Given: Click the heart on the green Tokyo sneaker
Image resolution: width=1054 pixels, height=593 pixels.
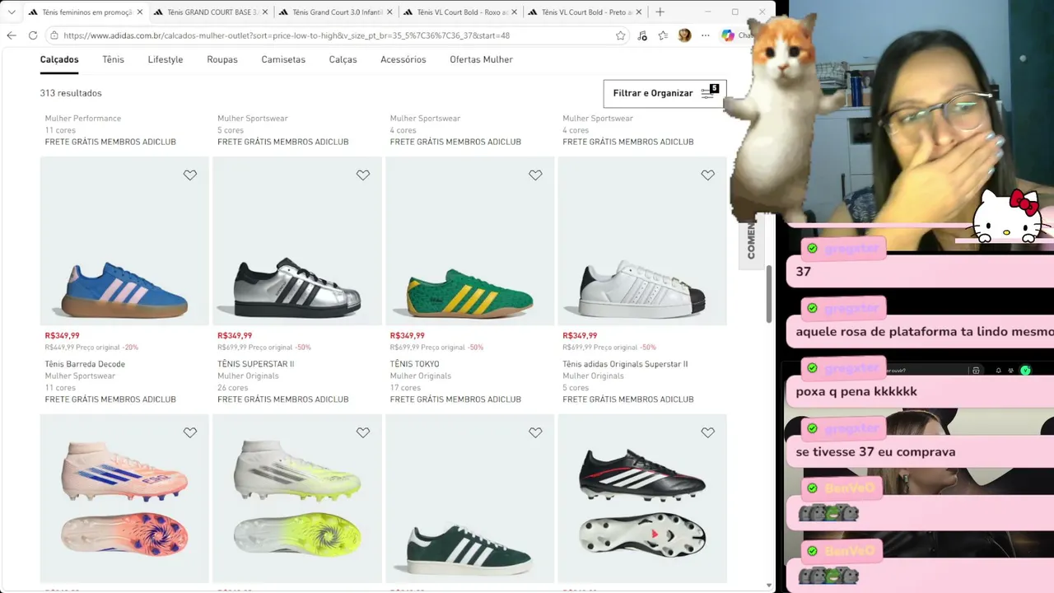Looking at the screenshot, I should (x=535, y=175).
